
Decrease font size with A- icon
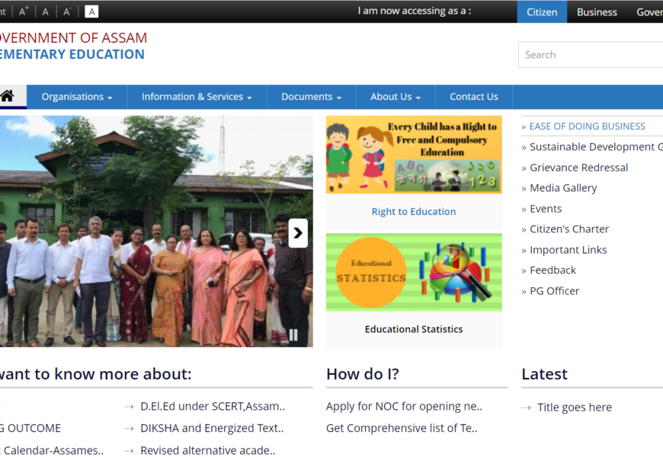tap(67, 11)
